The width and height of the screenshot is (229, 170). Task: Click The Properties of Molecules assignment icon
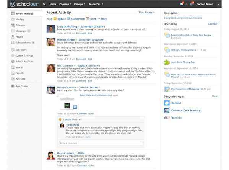[x=167, y=89]
